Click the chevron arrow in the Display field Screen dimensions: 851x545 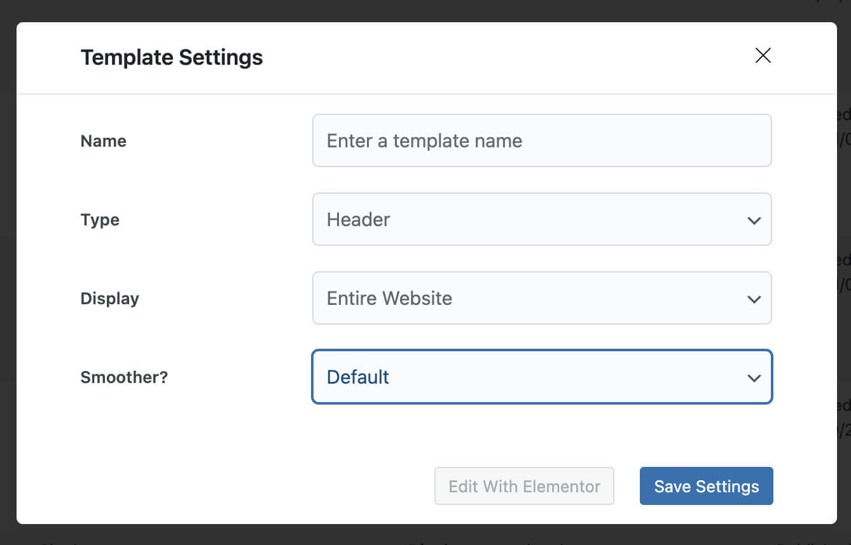[x=754, y=299]
